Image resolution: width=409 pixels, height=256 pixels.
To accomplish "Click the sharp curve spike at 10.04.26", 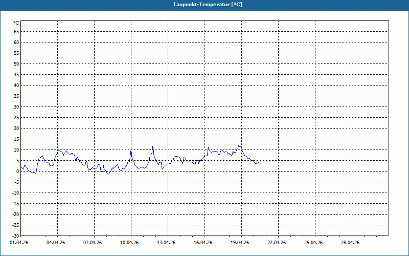I will 131,149.
